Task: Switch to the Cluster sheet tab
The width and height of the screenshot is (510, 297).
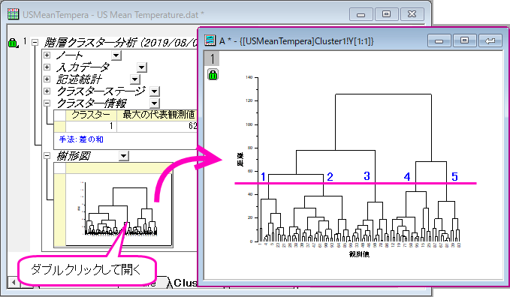Action: click(184, 283)
